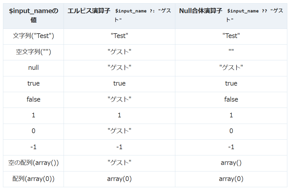Click the false result under Null合体演算子 column
Image resolution: width=290 pixels, height=189 pixels.
[x=231, y=100]
